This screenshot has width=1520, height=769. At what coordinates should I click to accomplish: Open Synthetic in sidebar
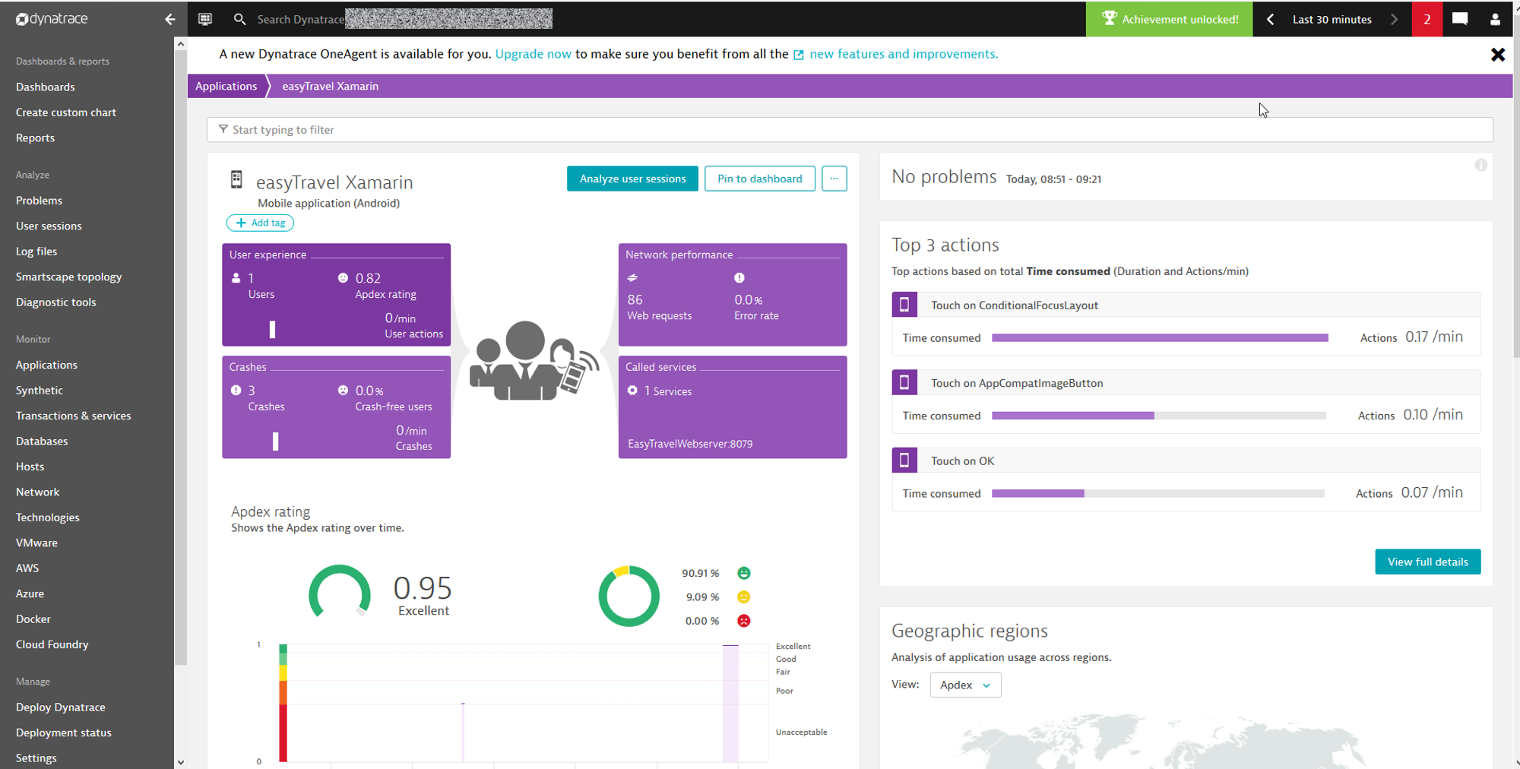point(40,391)
